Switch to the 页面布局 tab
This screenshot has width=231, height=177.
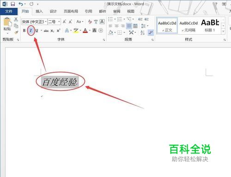pos(71,12)
